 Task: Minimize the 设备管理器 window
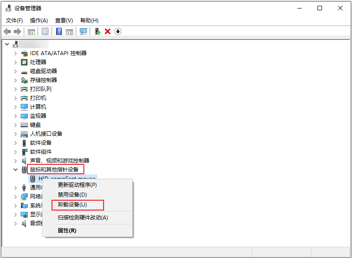click(300, 9)
